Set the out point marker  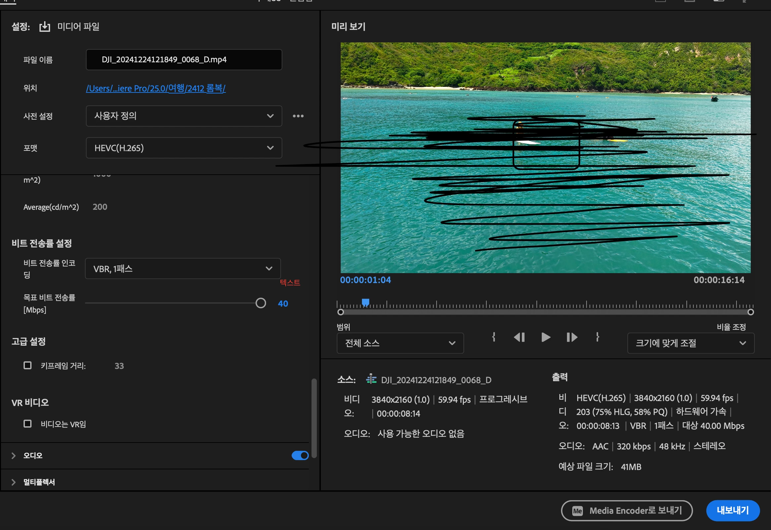click(597, 337)
